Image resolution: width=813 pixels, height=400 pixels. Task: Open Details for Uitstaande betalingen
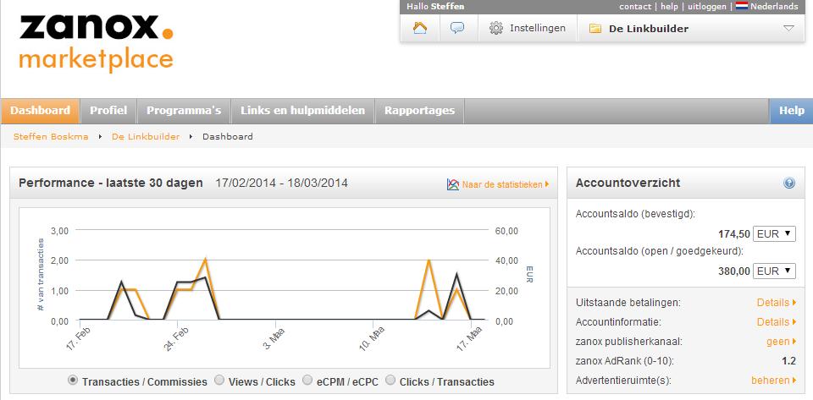(777, 302)
